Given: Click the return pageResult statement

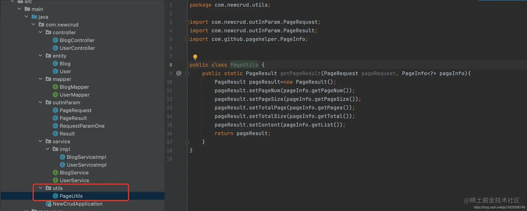Looking at the screenshot, I should 243,133.
